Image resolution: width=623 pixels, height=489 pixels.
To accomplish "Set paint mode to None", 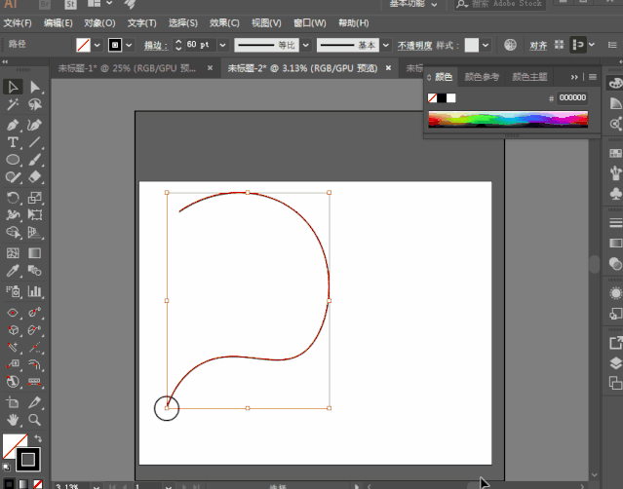I will [x=38, y=484].
